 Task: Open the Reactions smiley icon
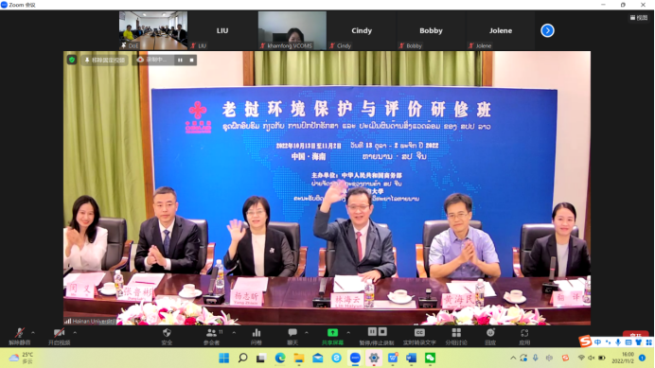click(490, 336)
